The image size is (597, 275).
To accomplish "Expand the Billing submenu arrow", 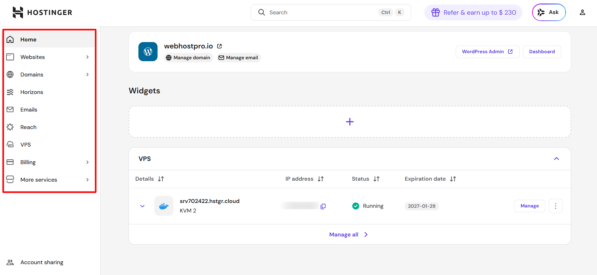I will 87,162.
